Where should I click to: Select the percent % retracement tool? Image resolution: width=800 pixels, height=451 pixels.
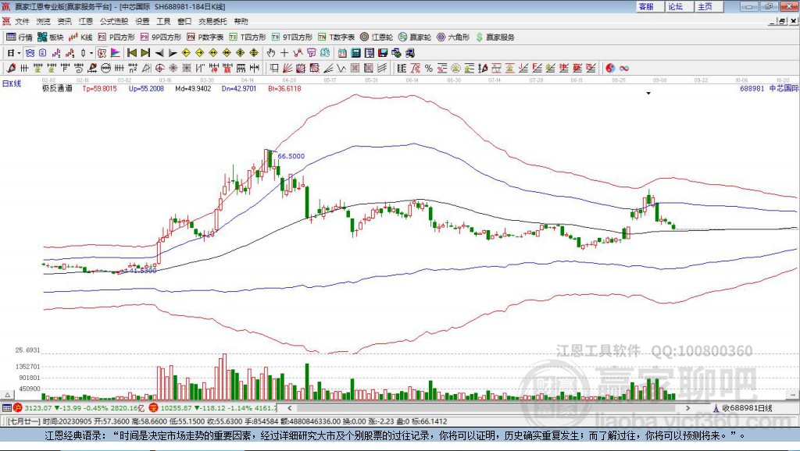429,68
